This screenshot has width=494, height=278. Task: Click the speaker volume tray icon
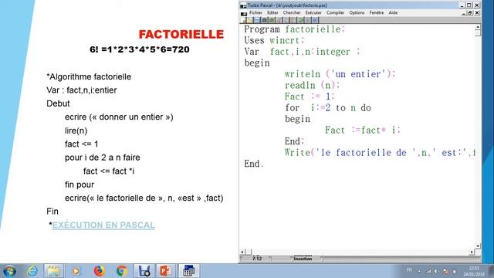[x=435, y=271]
